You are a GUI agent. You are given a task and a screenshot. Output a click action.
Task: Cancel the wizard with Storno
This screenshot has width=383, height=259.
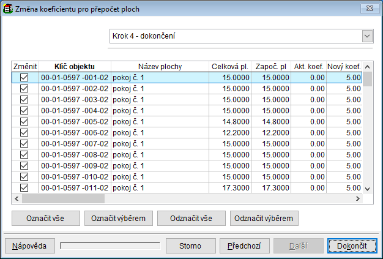190,246
